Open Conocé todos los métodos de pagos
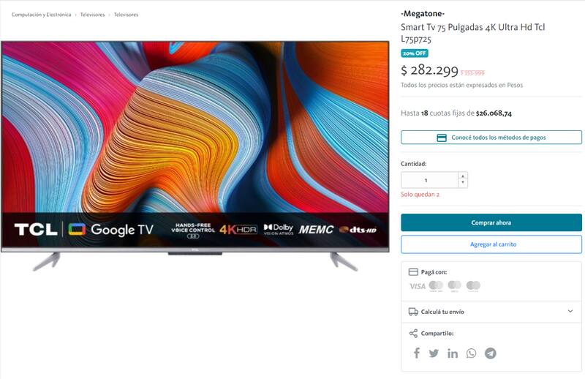The width and height of the screenshot is (585, 379). point(491,138)
